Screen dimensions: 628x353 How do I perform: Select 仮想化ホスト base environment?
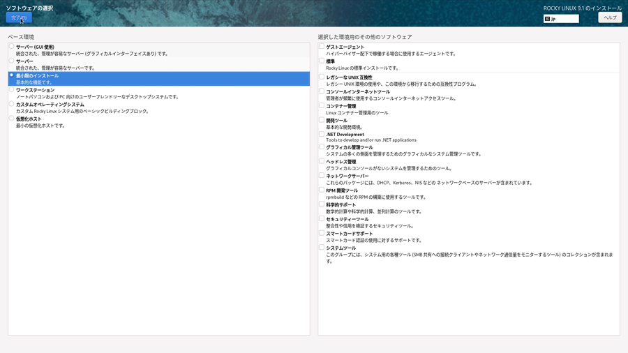(12, 119)
